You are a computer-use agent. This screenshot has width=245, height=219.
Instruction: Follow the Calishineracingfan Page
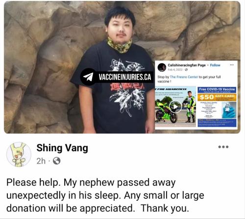pos(215,65)
